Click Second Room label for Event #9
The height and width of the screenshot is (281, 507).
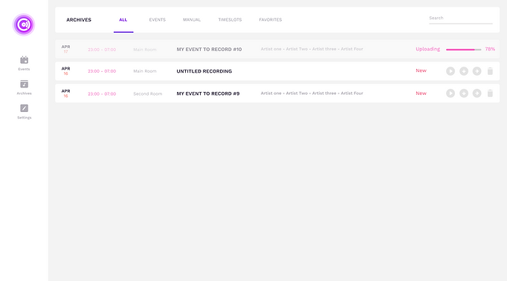coord(147,94)
